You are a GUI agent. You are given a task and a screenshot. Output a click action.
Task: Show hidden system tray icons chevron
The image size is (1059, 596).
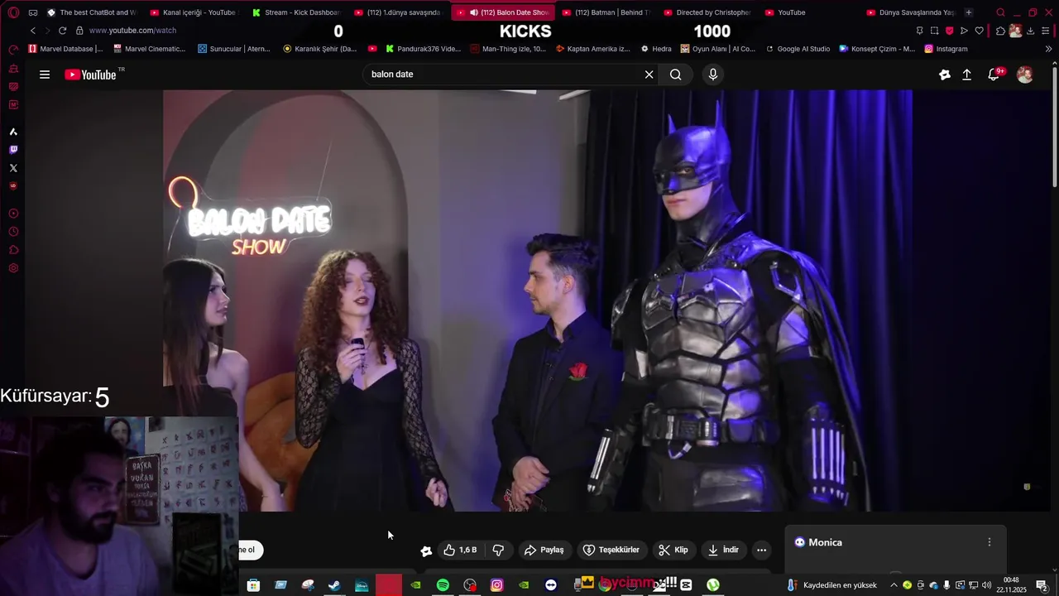tap(894, 585)
